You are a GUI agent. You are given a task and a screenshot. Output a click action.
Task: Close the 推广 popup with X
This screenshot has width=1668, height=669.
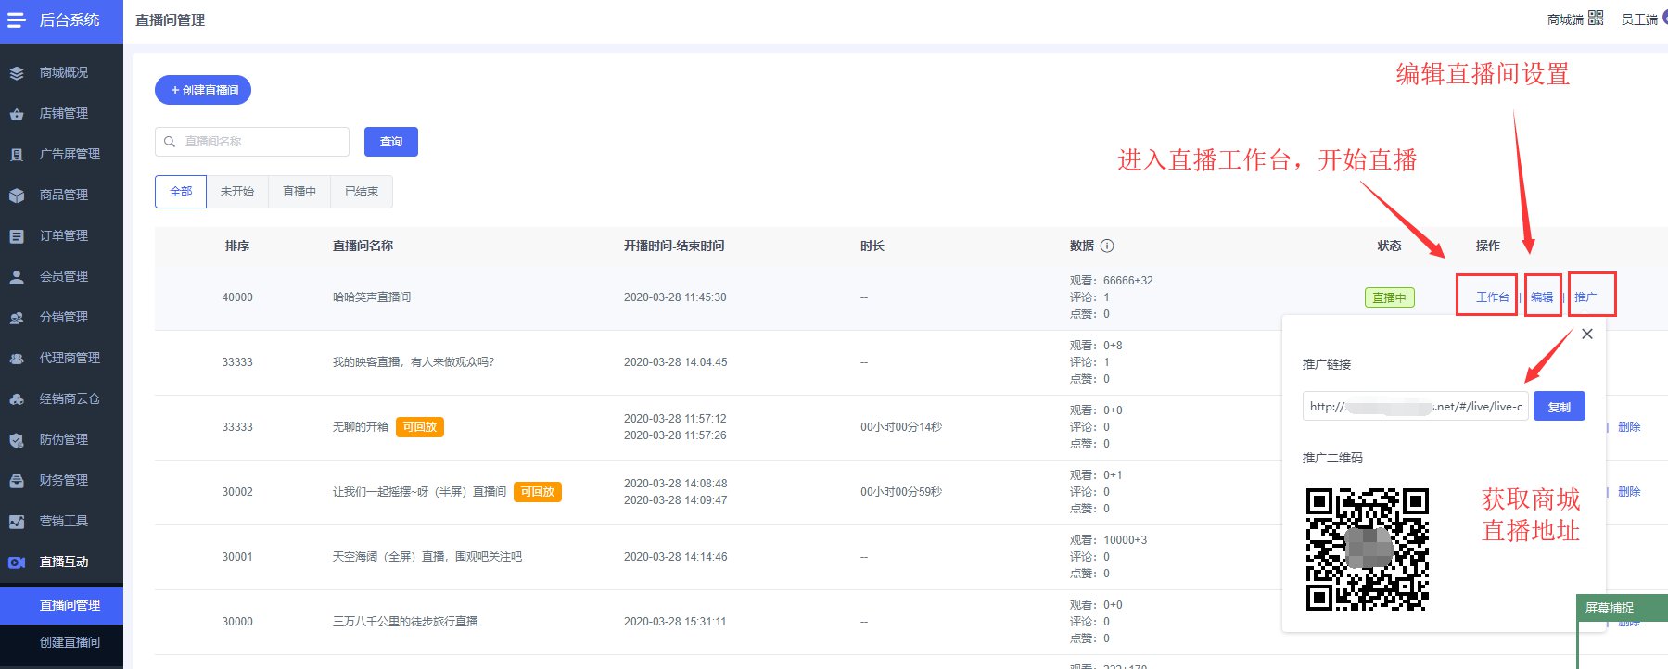(x=1587, y=334)
